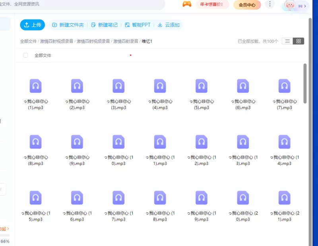Create a new folder with 新建文件夹
This screenshot has width=318, height=246.
point(68,25)
